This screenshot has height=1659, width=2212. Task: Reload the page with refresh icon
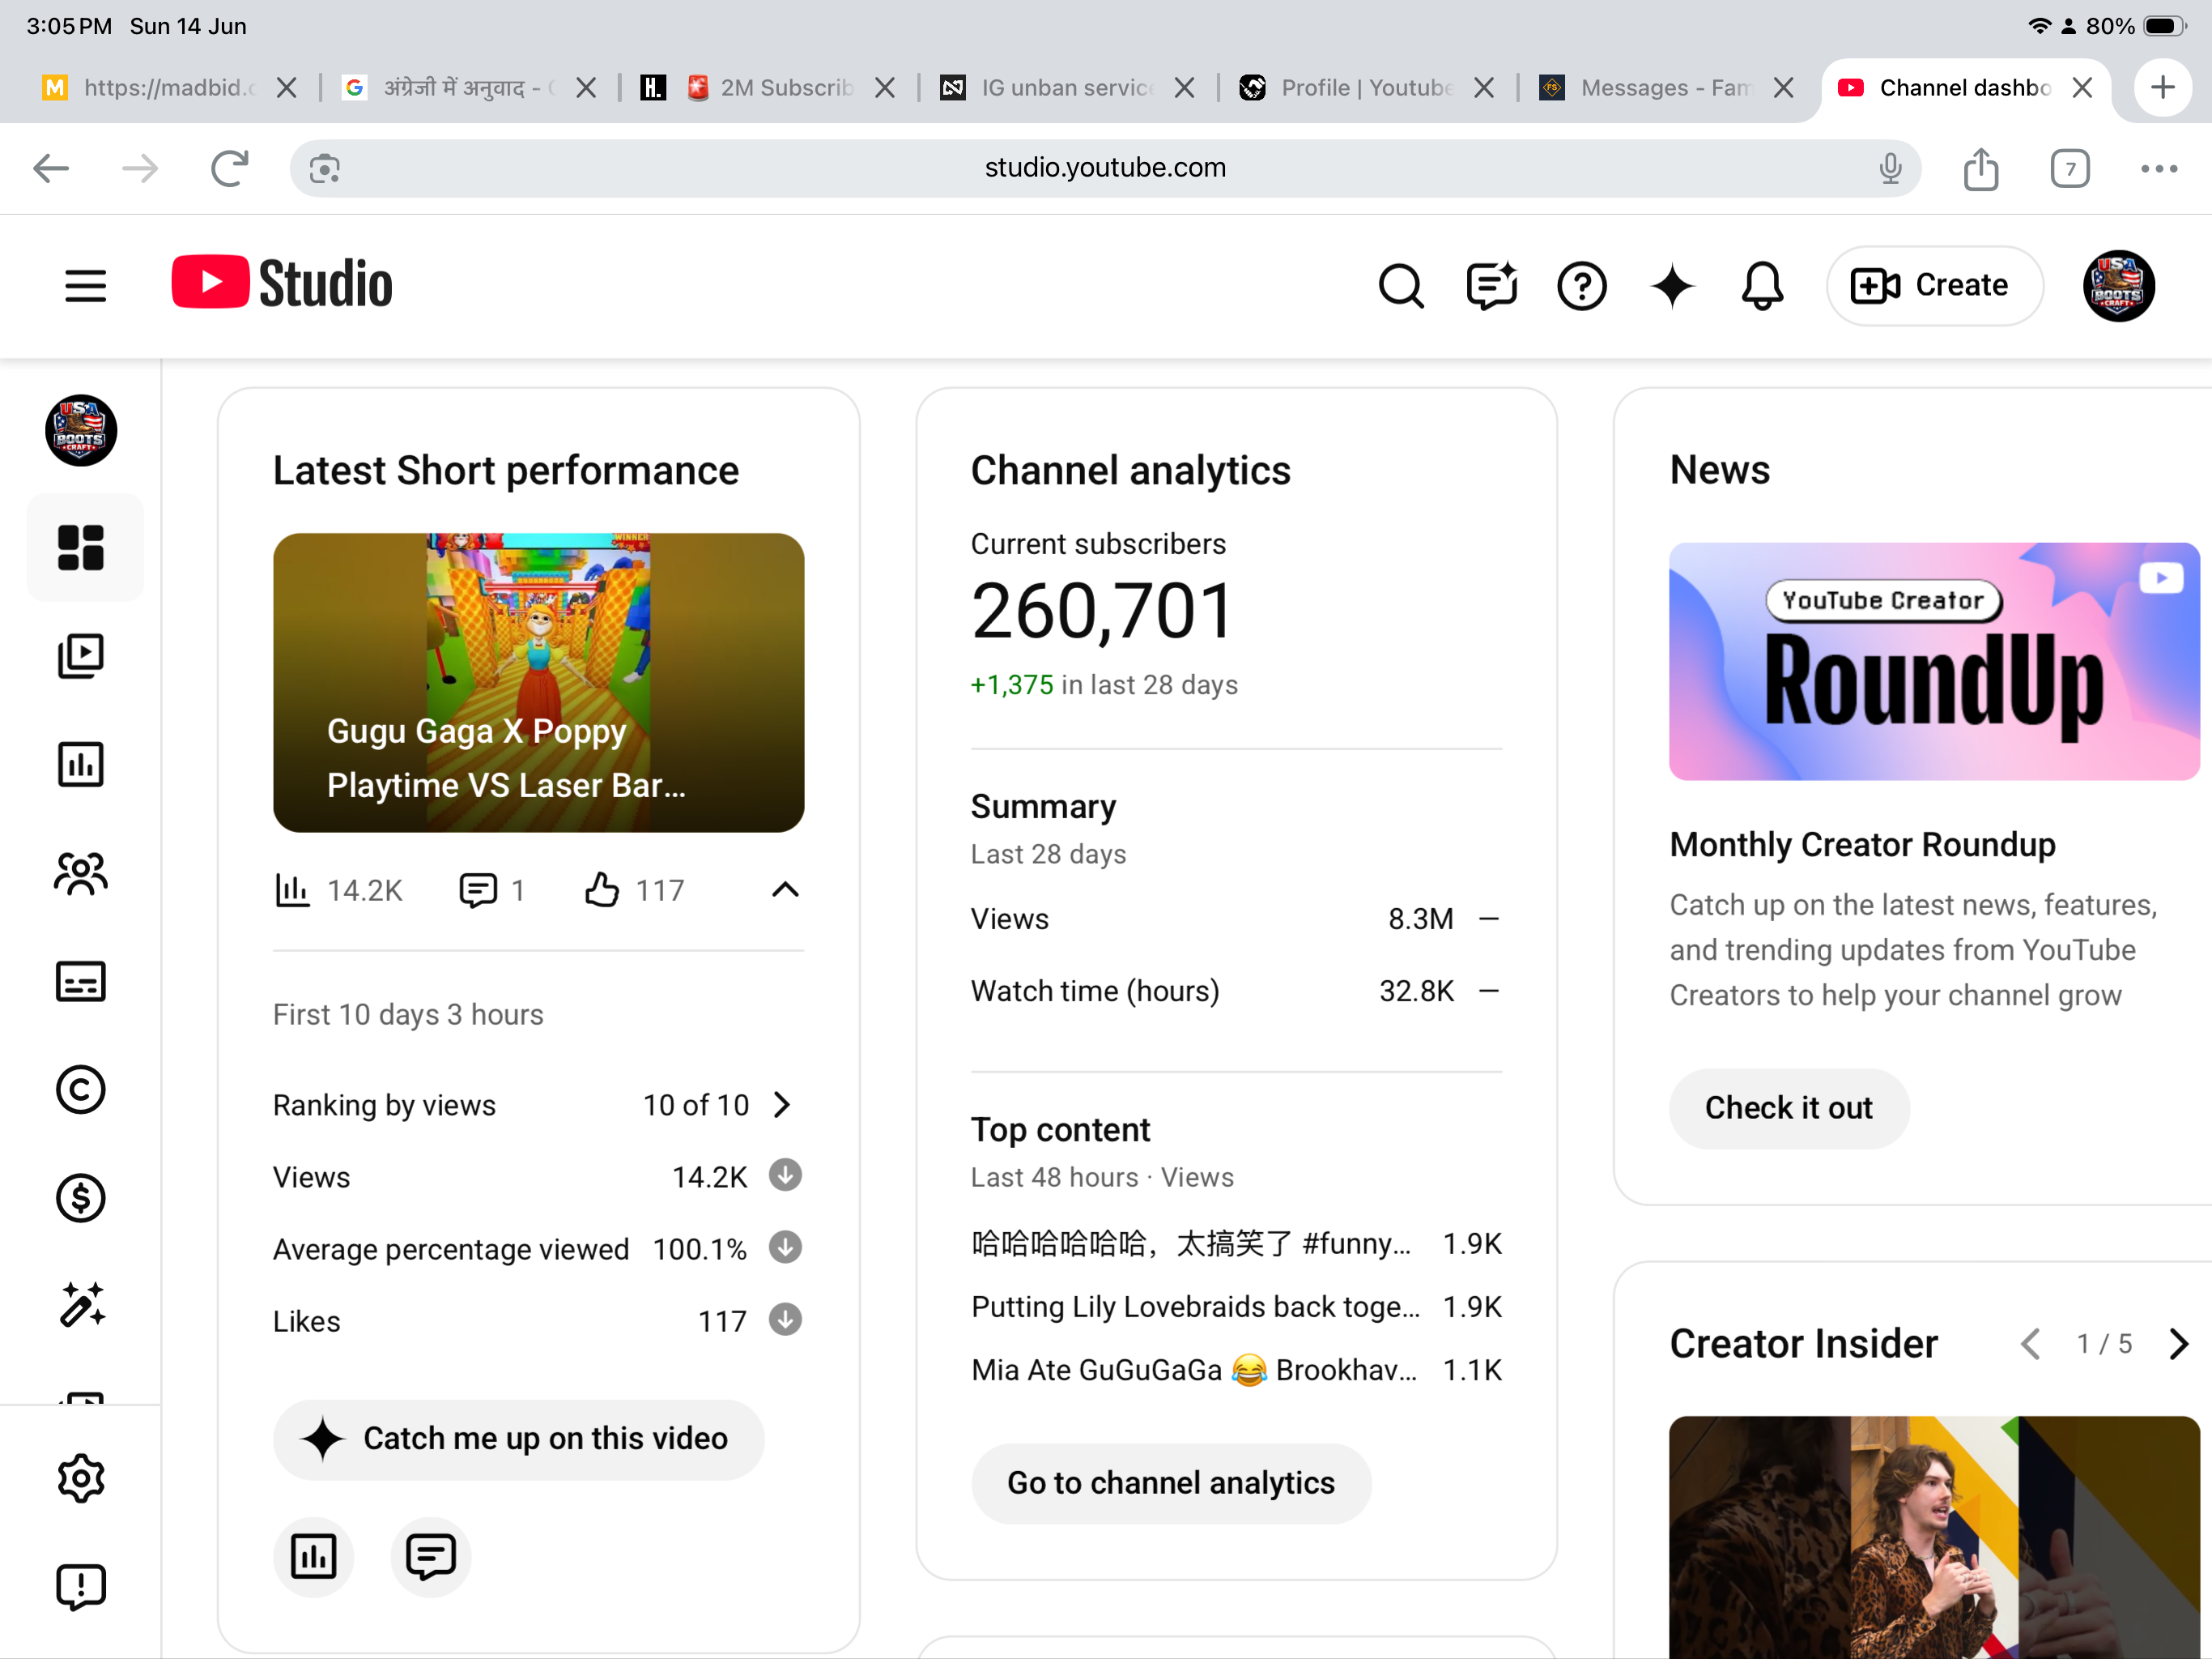(229, 168)
